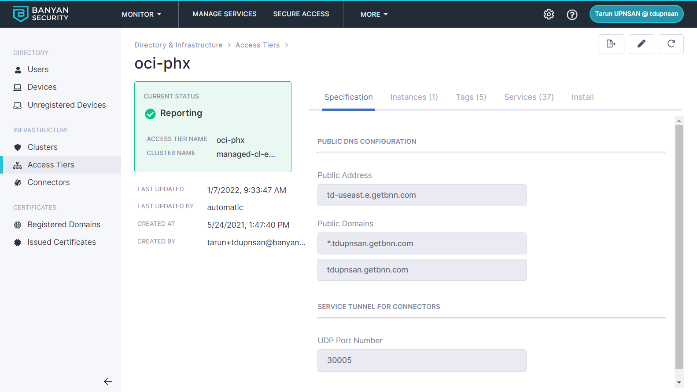Image resolution: width=697 pixels, height=392 pixels.
Task: Switch to the Tags (5) tab
Action: coord(471,97)
